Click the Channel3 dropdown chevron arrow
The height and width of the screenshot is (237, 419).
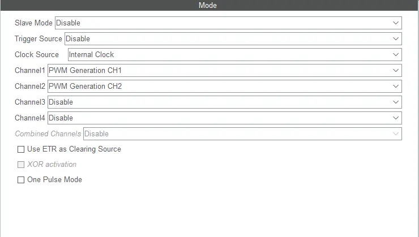pyautogui.click(x=396, y=102)
